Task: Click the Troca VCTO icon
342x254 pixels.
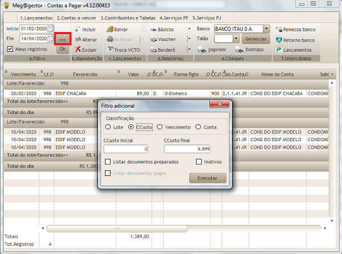Action: click(110, 50)
